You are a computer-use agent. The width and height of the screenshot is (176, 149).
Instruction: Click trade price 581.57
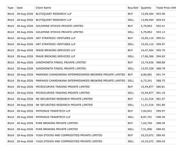161,99
